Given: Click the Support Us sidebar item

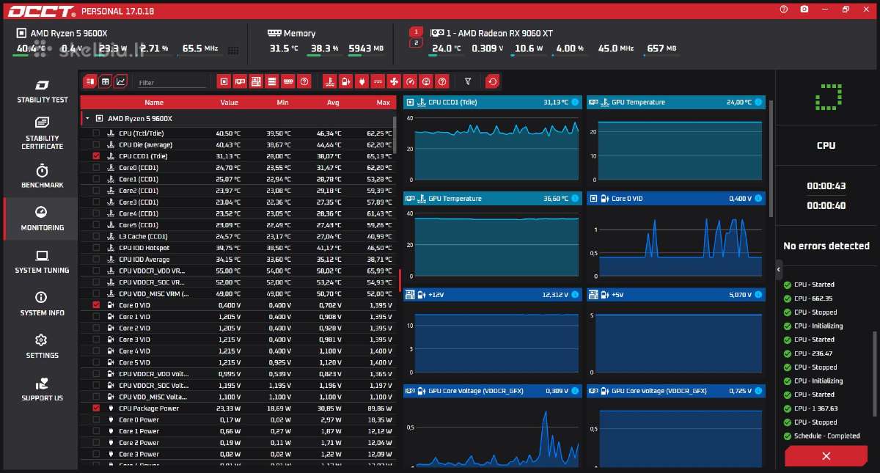Looking at the screenshot, I should click(42, 389).
